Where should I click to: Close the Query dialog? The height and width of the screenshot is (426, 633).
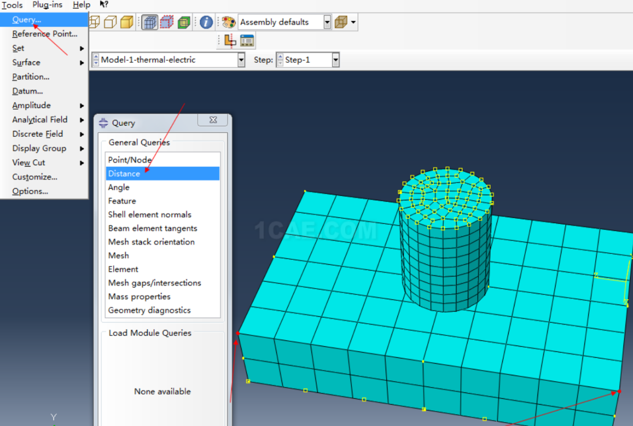tap(213, 120)
